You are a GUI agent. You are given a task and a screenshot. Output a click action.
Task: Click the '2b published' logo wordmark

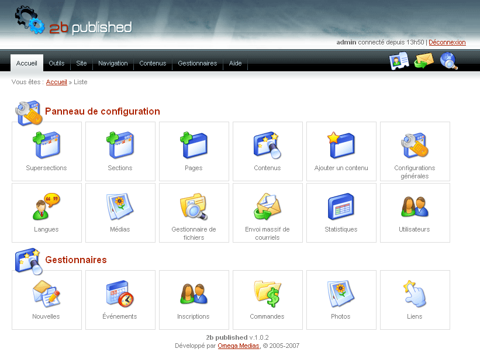click(91, 27)
